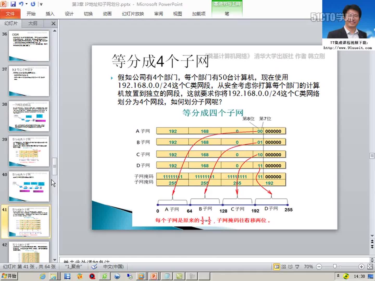375x281 pixels.
Task: Click thumbnail pane scroll down arrow
Action: pyautogui.click(x=54, y=260)
